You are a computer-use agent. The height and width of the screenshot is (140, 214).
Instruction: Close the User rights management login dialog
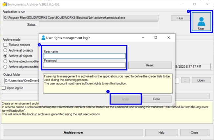click(169, 37)
